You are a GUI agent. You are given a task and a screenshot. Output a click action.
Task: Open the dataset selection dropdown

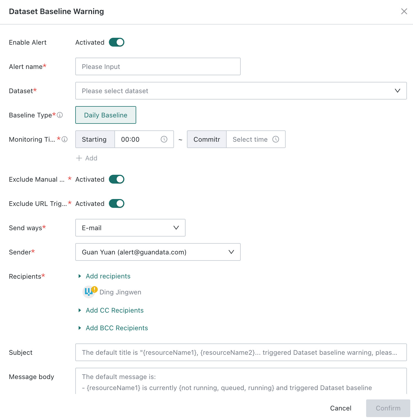[x=241, y=91]
